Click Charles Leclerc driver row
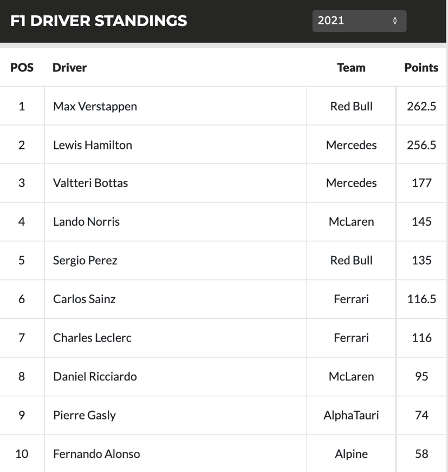Screen dimensions: 448x472 coord(92,338)
